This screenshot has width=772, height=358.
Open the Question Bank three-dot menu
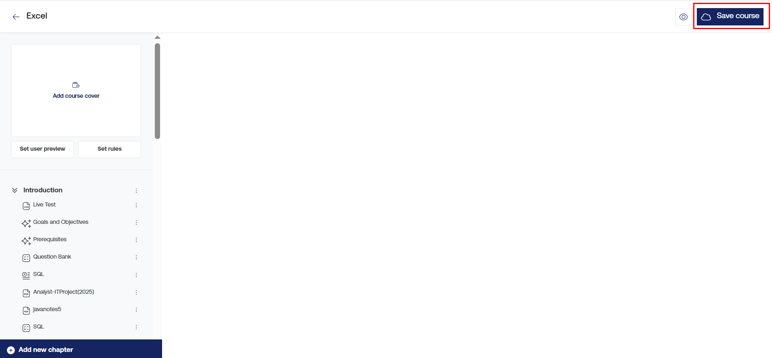pyautogui.click(x=136, y=257)
